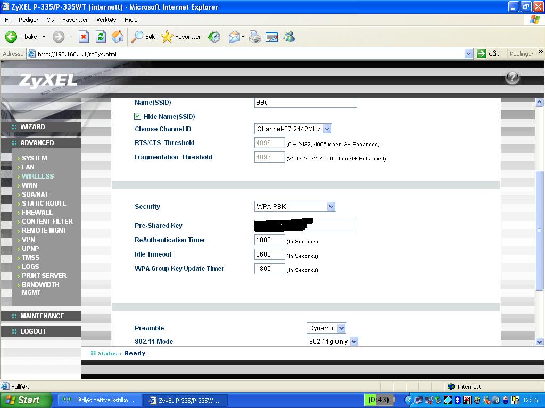Screen dimensions: 545x408
Task: Switch to Trådløs nettverkstilkobling taskbar window
Action: (x=98, y=400)
